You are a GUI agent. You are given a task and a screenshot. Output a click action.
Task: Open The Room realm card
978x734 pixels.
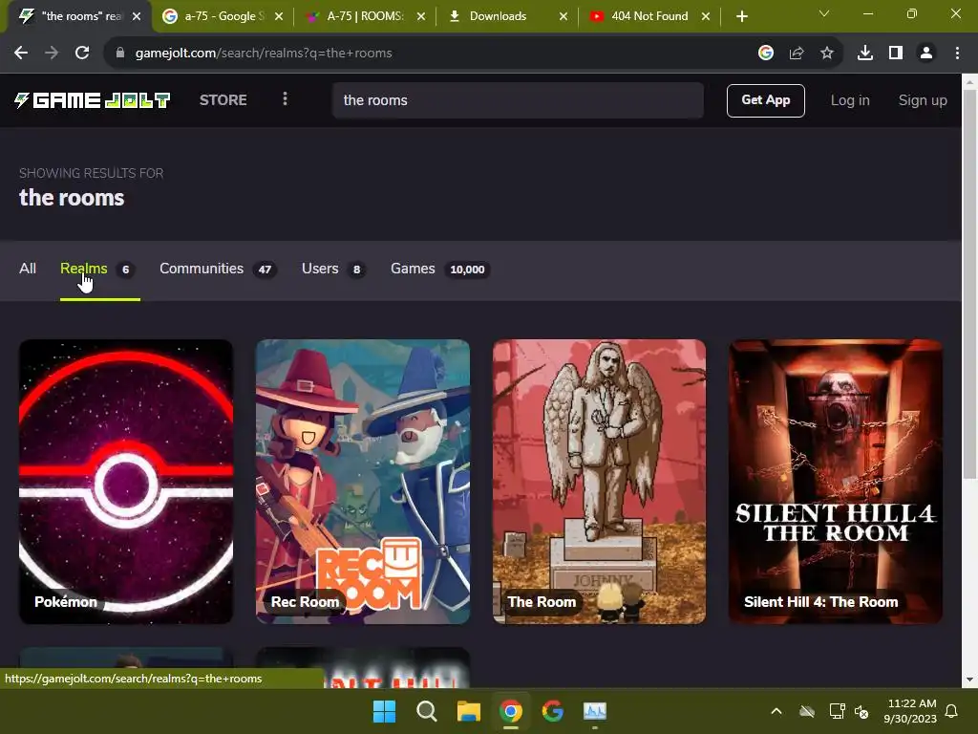(x=599, y=482)
